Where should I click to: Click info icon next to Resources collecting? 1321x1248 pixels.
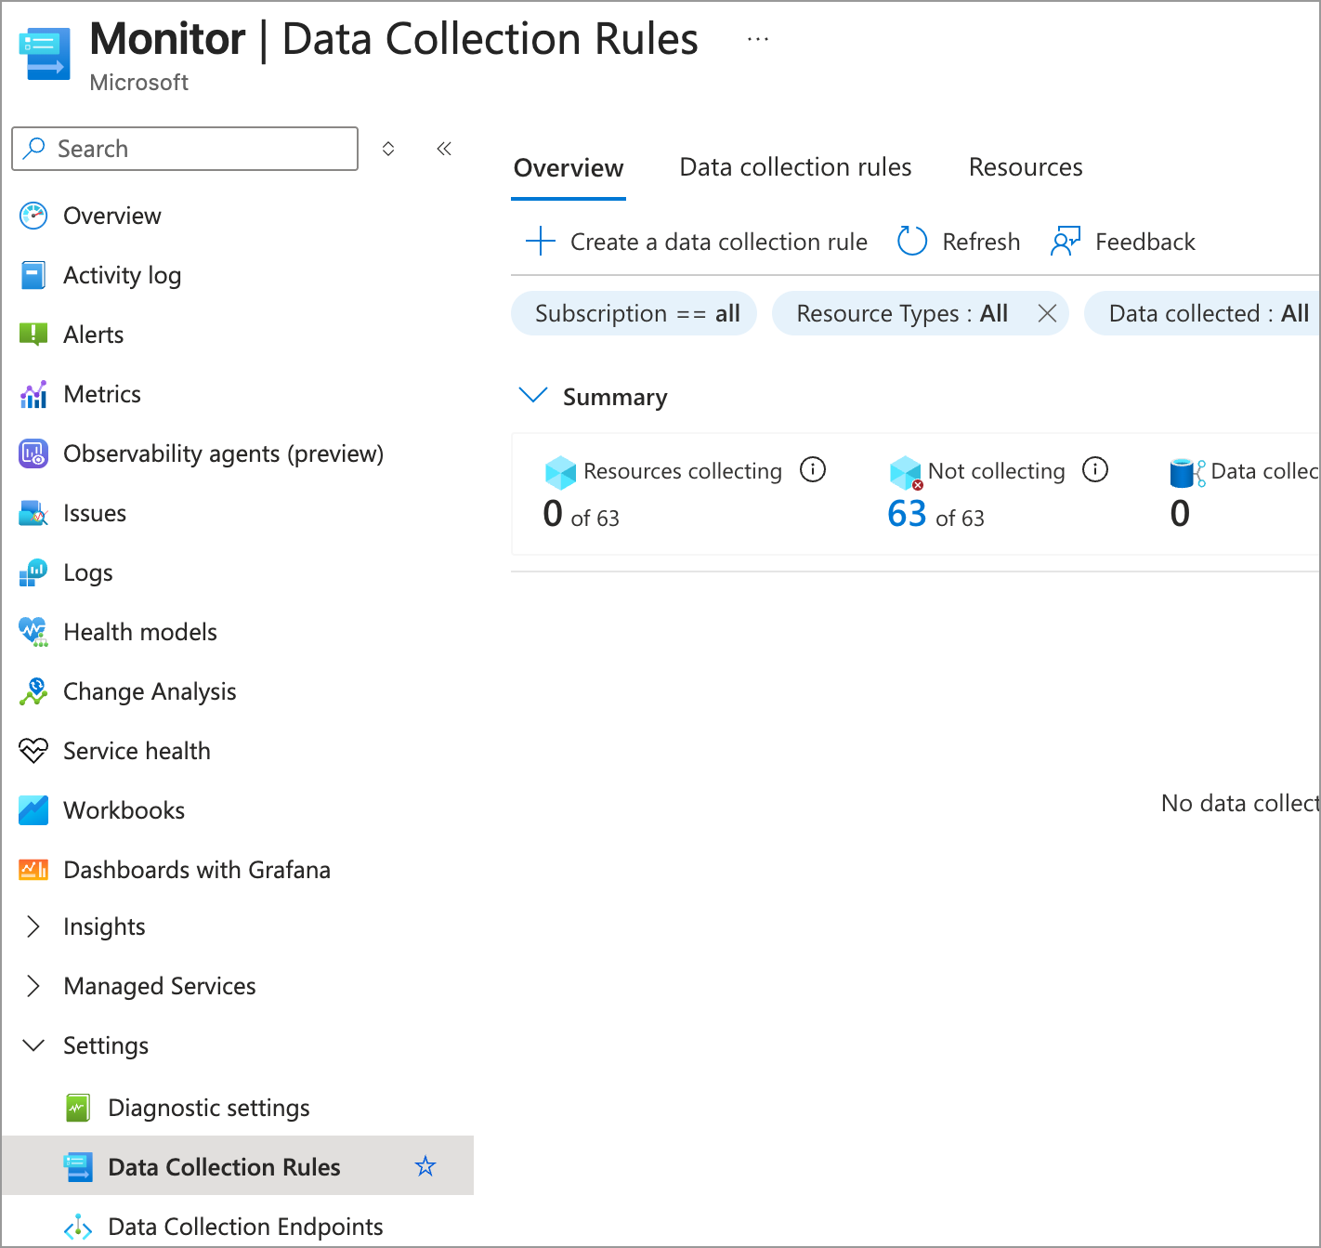pyautogui.click(x=813, y=469)
